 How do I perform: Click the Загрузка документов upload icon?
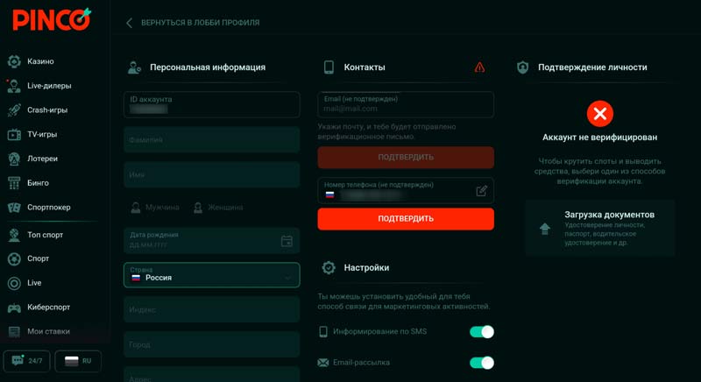pos(545,229)
